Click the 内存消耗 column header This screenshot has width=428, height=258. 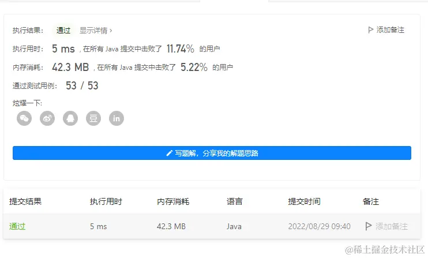(173, 201)
